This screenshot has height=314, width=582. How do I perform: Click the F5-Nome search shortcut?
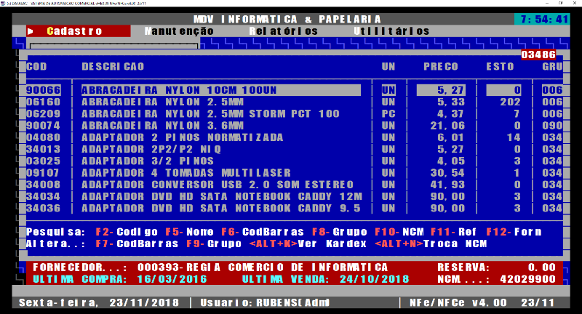(x=189, y=232)
